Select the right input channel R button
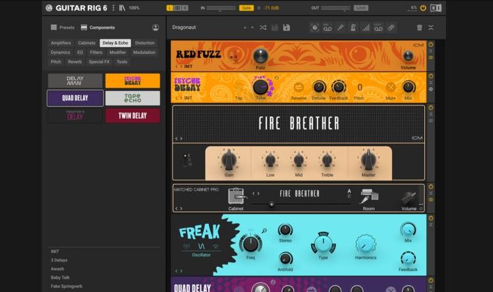The height and width of the screenshot is (292, 493). pos(185,8)
